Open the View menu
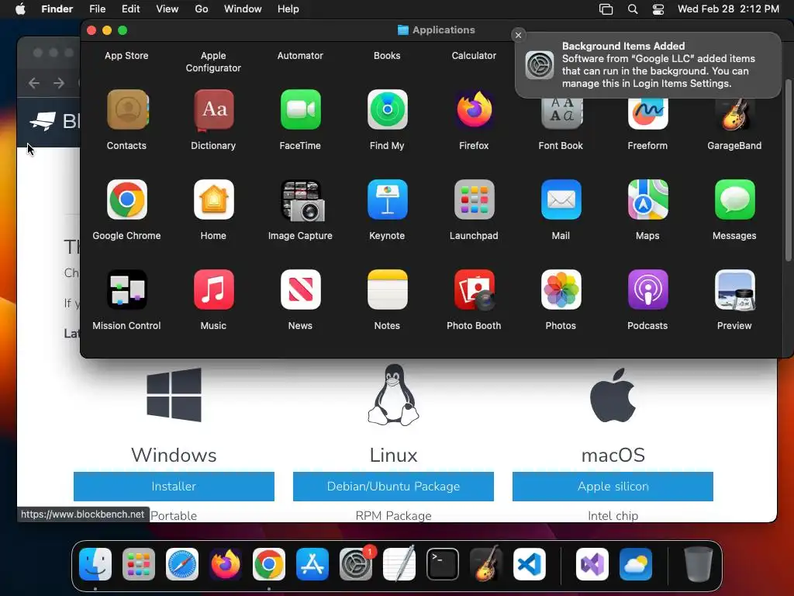 coord(167,9)
